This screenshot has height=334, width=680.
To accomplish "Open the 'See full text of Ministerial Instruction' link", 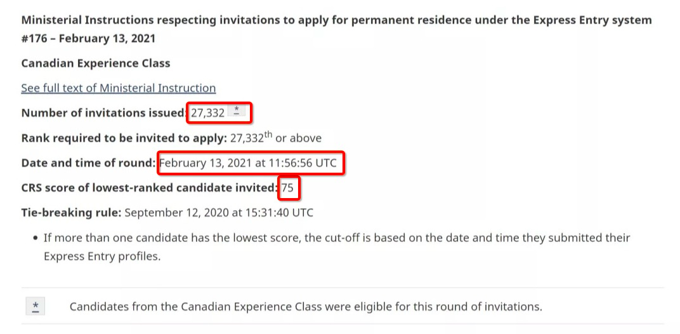I will [119, 88].
